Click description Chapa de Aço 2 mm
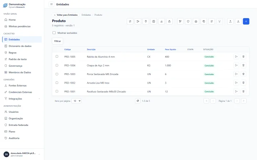Image resolution: width=257 pixels, height=160 pixels. tap(98, 65)
